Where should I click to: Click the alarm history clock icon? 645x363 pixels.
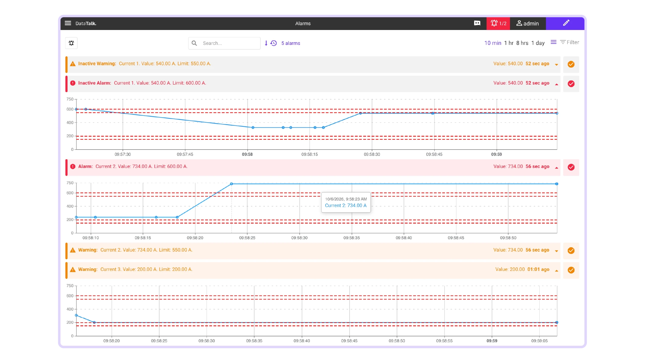point(274,43)
